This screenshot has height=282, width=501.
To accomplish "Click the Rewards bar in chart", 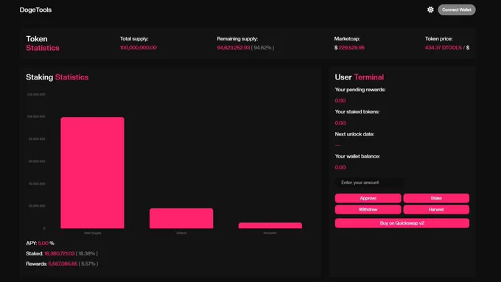I will (270, 225).
